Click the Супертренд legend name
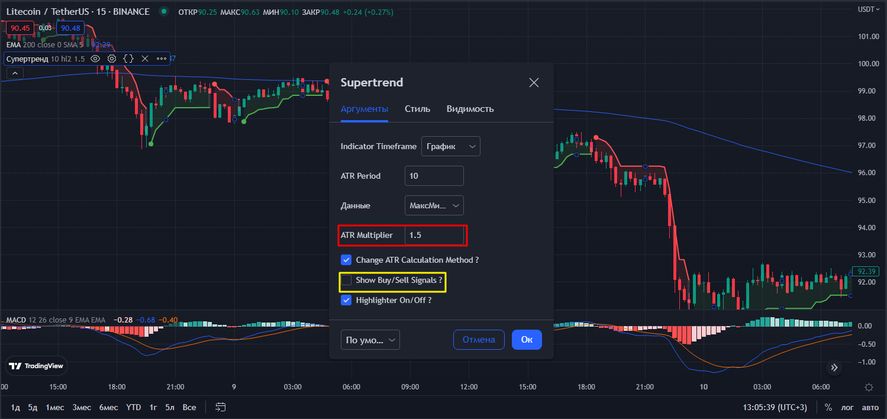 27,59
